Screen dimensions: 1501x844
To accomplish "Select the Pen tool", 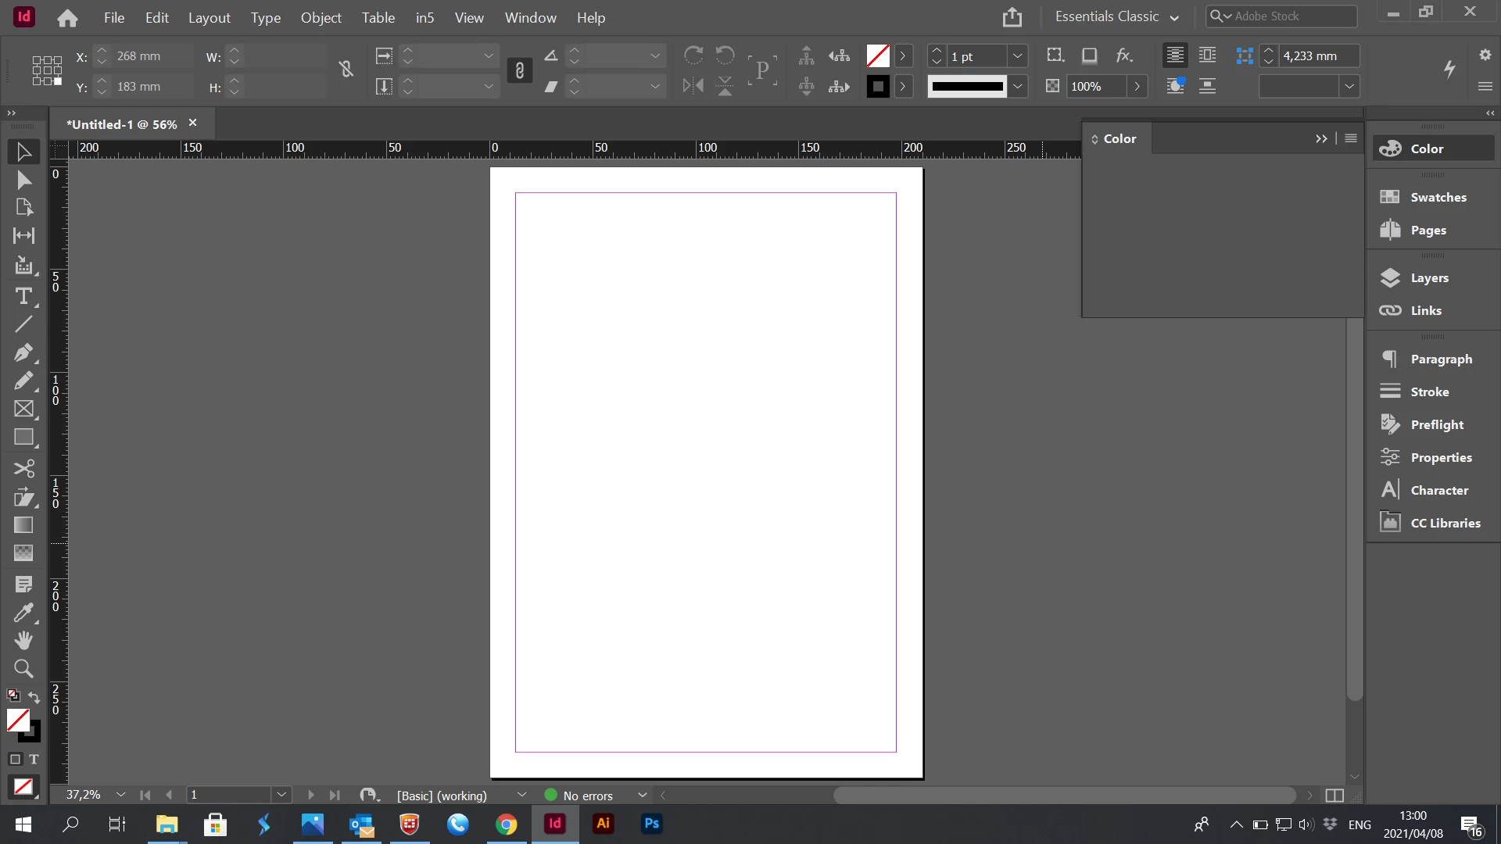I will [x=23, y=352].
